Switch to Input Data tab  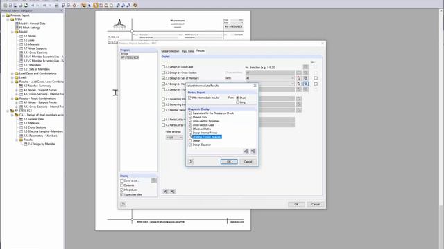[x=187, y=51]
